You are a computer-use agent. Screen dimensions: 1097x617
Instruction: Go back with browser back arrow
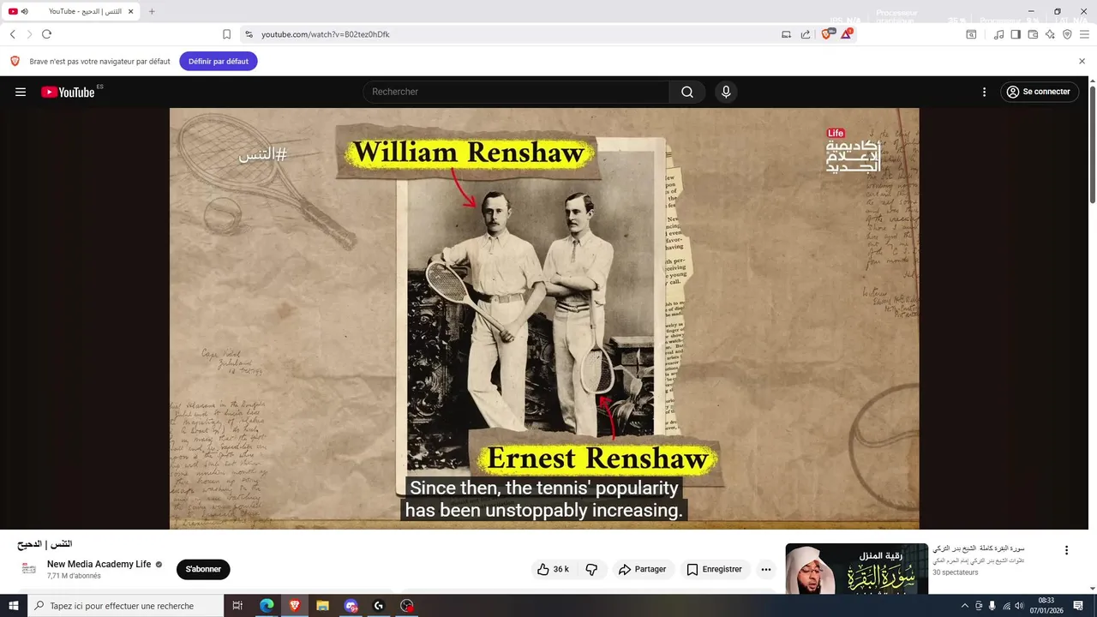click(13, 34)
